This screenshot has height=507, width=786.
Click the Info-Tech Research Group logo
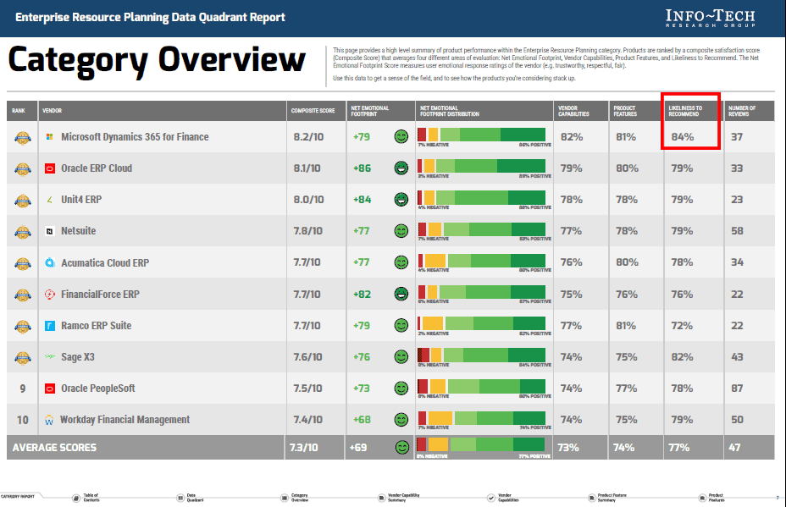(711, 18)
